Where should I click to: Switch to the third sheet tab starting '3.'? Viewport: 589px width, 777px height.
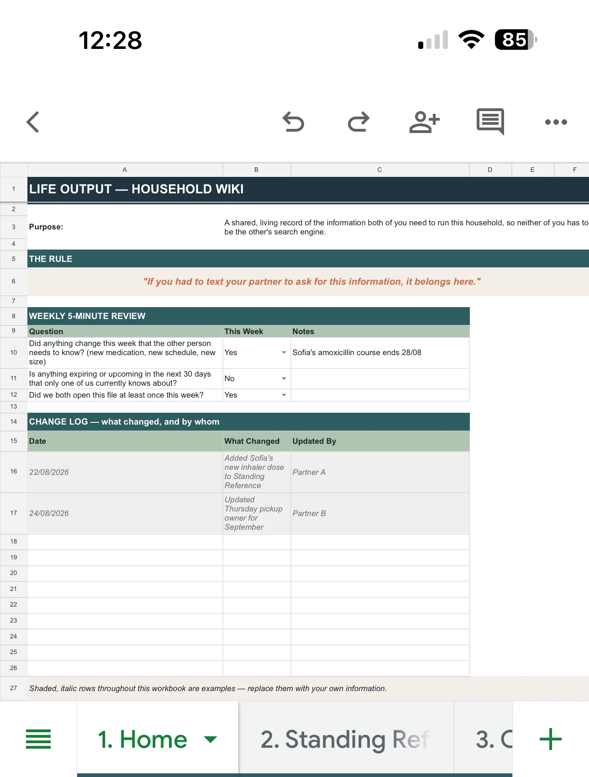click(484, 739)
